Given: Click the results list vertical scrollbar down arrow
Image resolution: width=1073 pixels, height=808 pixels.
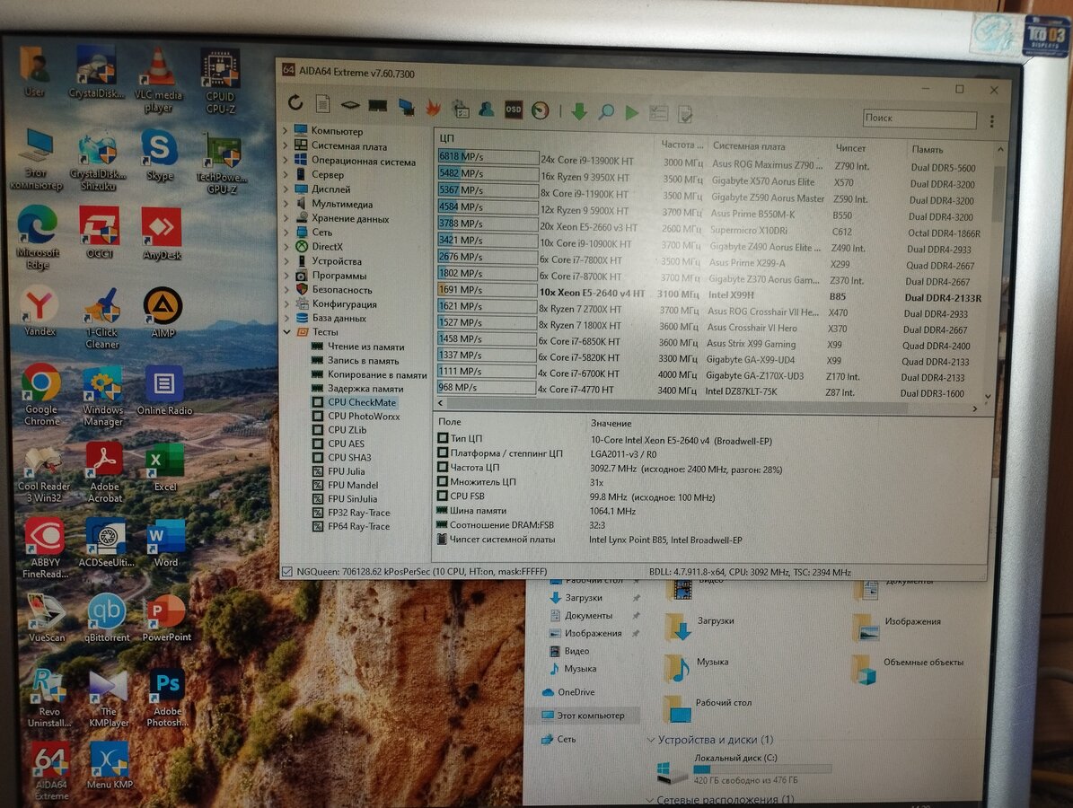Looking at the screenshot, I should click(988, 396).
